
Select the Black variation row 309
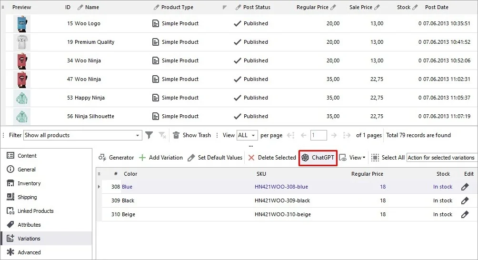[289, 200]
